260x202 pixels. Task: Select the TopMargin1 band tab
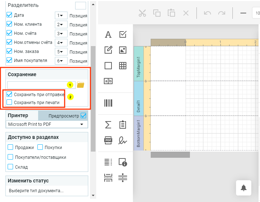(138, 63)
